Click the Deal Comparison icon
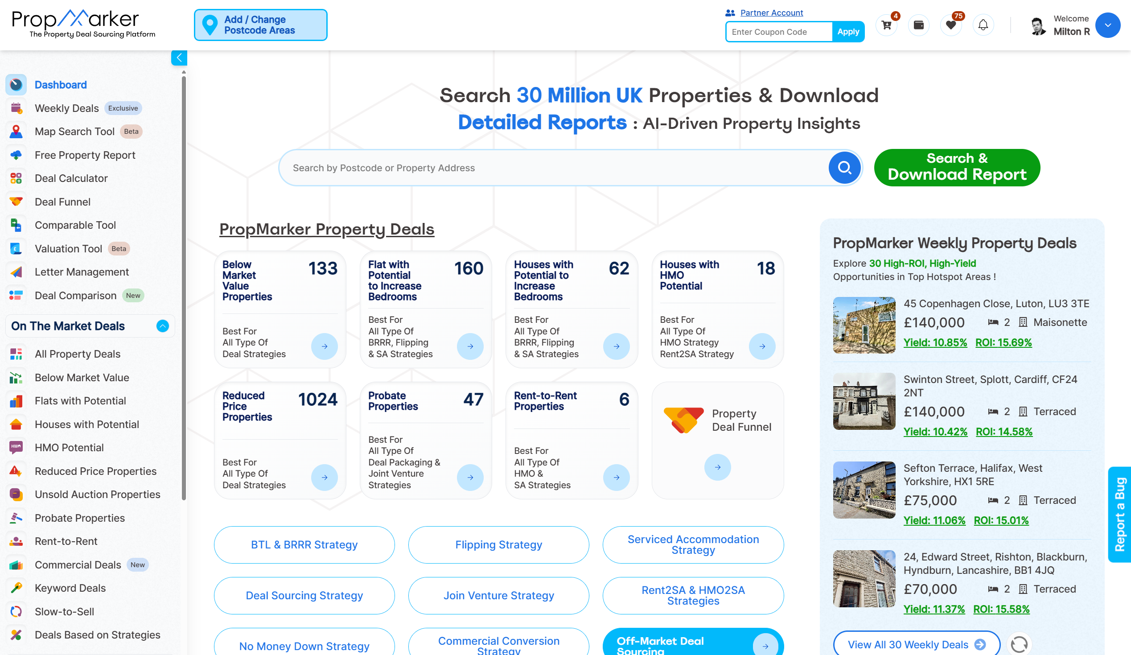Viewport: 1131px width, 655px height. point(16,296)
